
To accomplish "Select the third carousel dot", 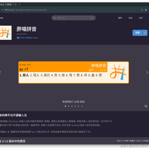I will (x=72, y=106).
